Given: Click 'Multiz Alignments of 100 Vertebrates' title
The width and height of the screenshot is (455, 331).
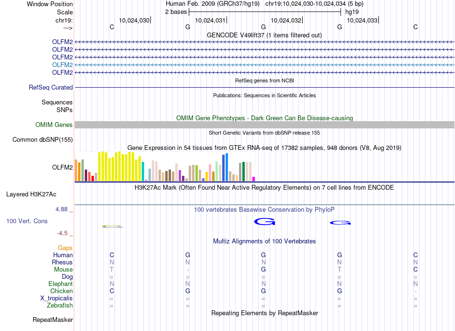Looking at the screenshot, I should click(x=264, y=241).
